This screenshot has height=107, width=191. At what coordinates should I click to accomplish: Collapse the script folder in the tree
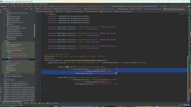(x=5, y=15)
